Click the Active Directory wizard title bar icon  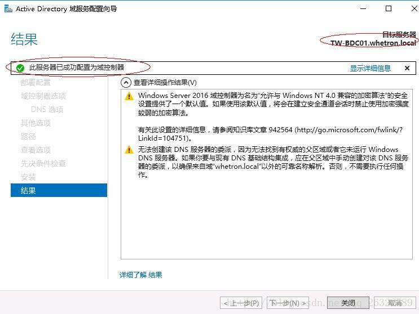(x=8, y=8)
